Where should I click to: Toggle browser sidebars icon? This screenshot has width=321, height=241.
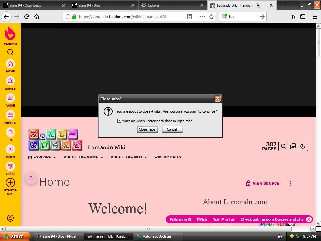point(303,17)
